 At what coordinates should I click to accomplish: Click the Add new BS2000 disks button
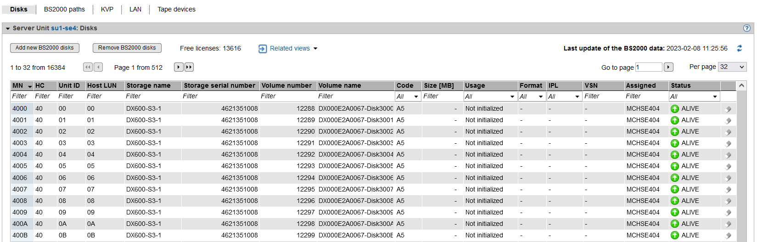pos(45,48)
